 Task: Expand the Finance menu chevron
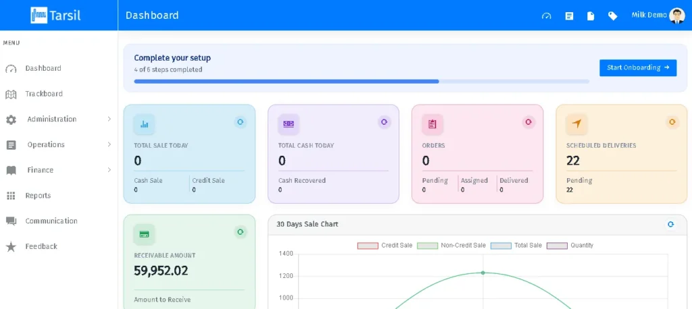click(109, 170)
